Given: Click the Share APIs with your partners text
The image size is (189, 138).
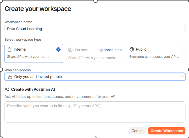Looking at the screenshot, I should click(x=92, y=58).
